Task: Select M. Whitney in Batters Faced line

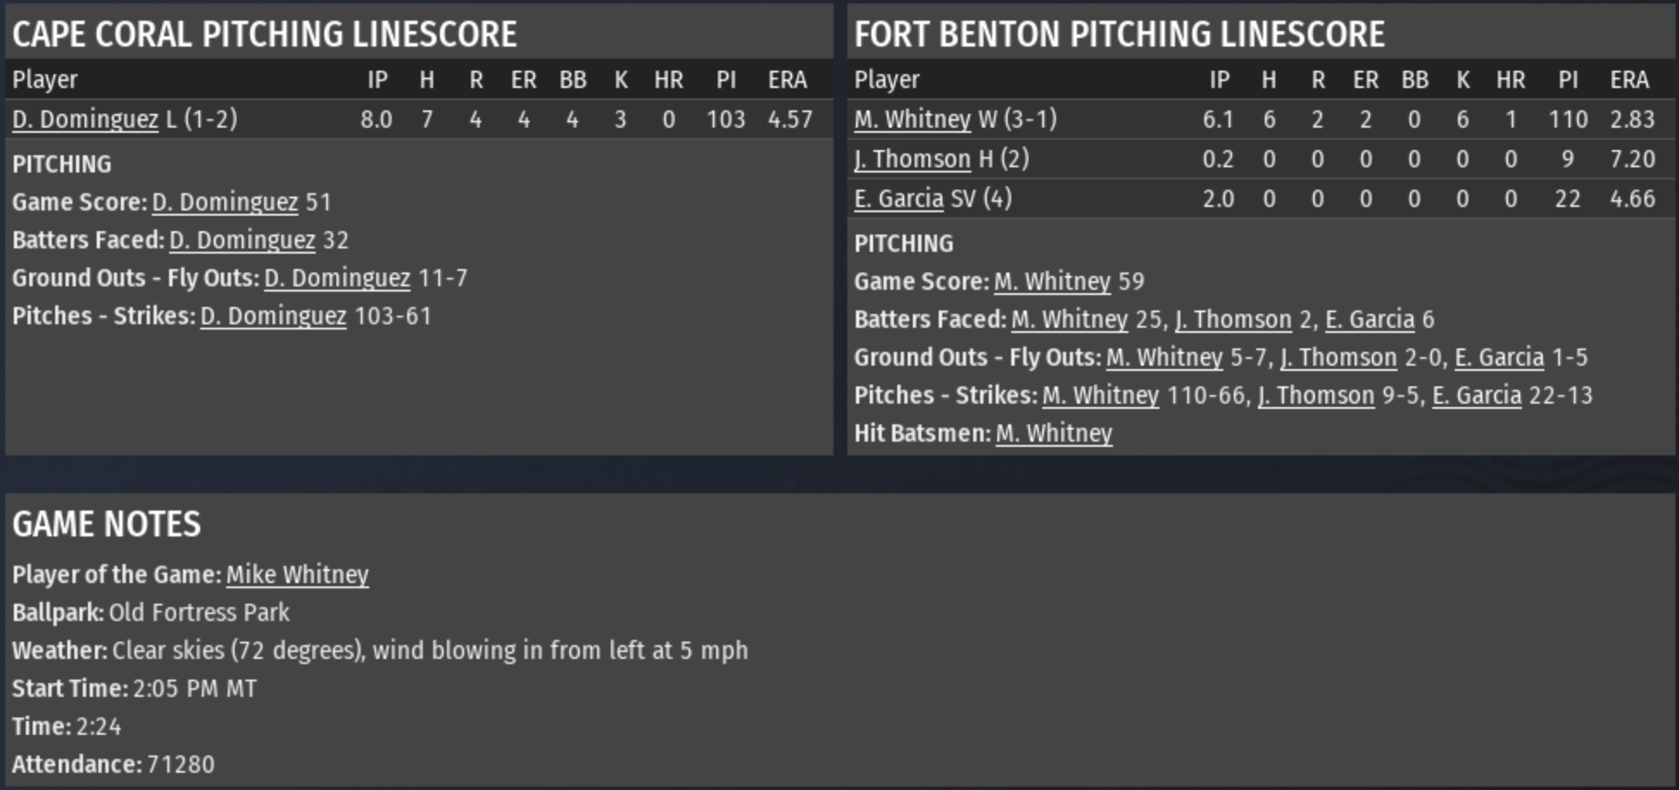Action: [1069, 319]
